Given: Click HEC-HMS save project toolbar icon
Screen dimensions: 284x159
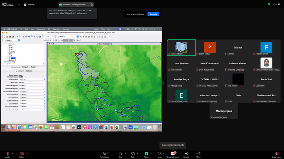Looking at the screenshot, I should [10, 37].
